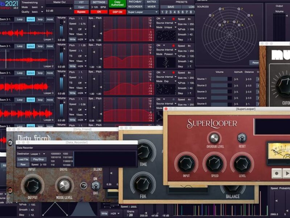Viewport: 290px width, 218px height.
Task: Click the Dirty Friend Output knob
Action: click(33, 186)
